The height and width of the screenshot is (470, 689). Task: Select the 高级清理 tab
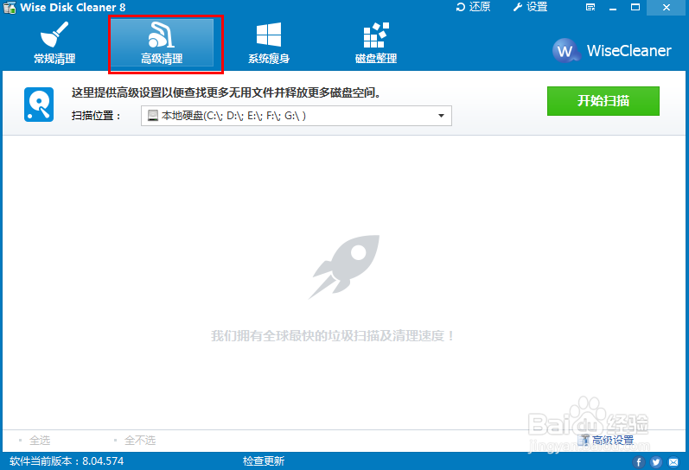(x=162, y=43)
